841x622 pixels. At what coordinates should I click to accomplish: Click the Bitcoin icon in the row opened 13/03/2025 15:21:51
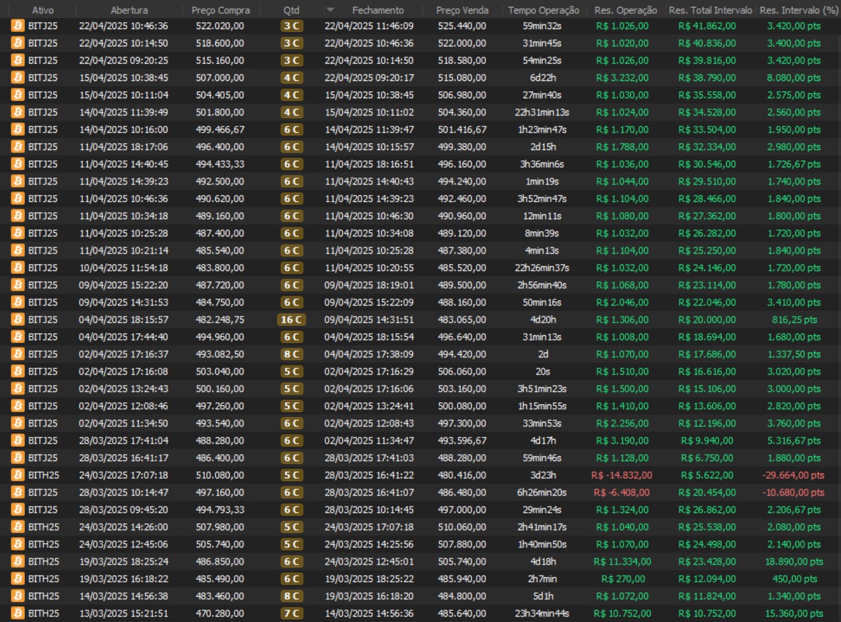pos(17,613)
